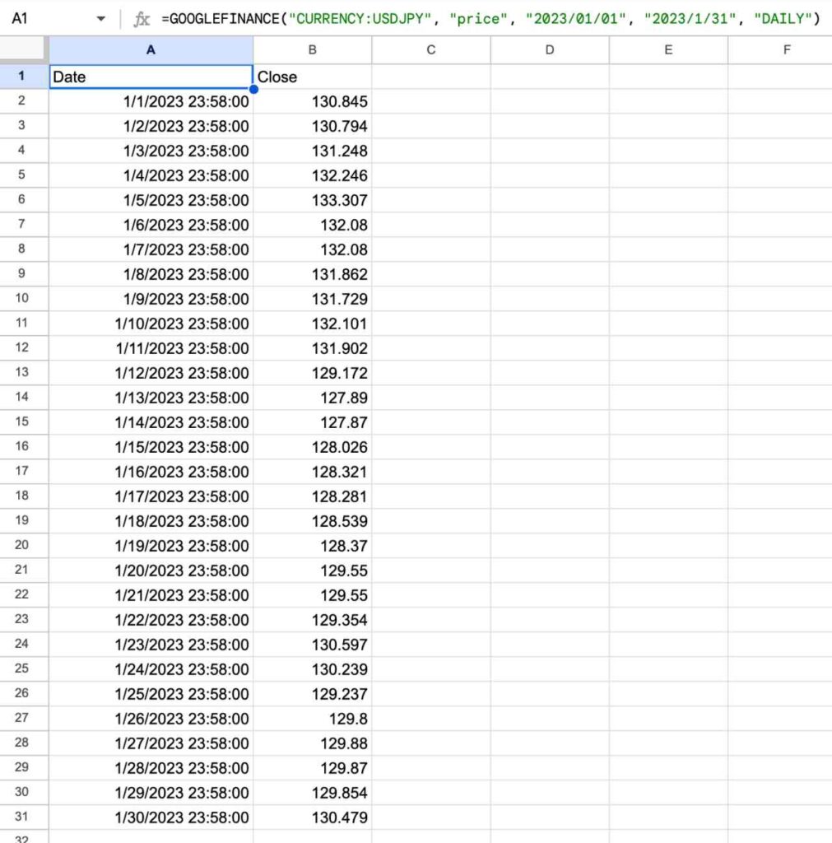Select the 1/12/2023 date cell
This screenshot has height=843, width=832.
[151, 373]
